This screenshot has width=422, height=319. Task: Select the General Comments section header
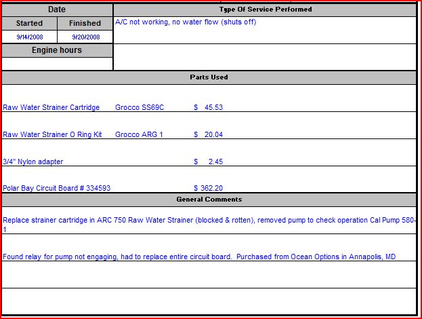(x=209, y=200)
